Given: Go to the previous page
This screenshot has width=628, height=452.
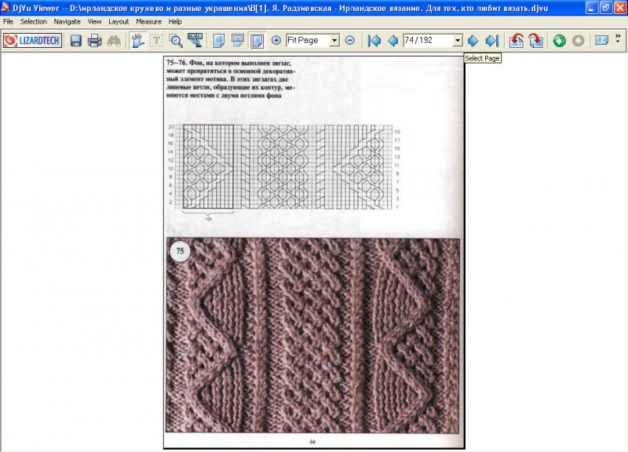Looking at the screenshot, I should tap(393, 41).
